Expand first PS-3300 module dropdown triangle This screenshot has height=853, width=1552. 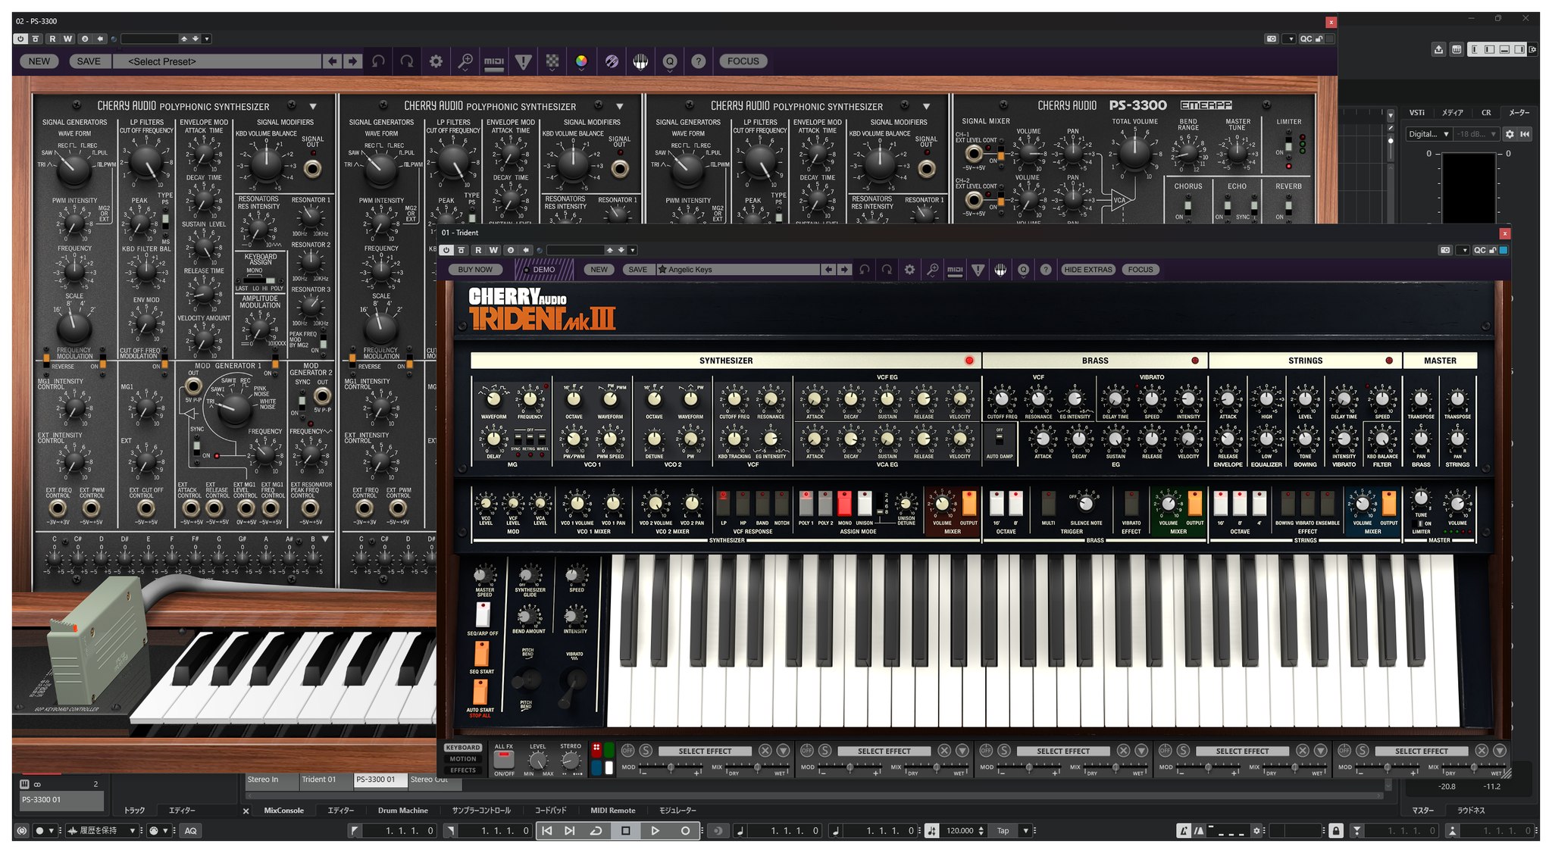pos(313,107)
